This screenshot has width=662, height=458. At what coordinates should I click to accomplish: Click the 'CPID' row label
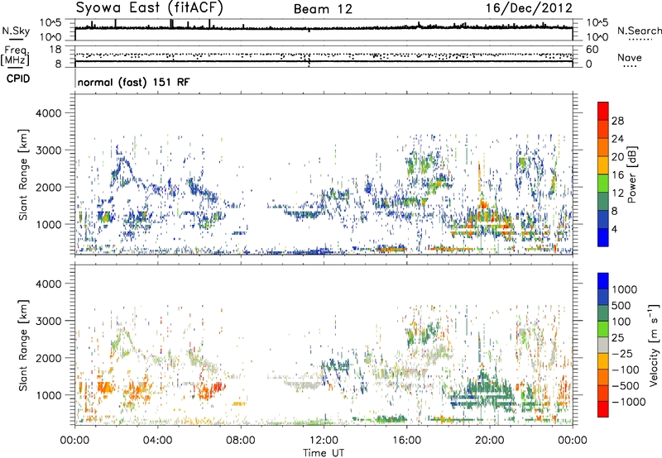click(18, 79)
